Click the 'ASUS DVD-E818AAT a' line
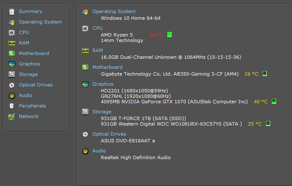Image resolution: width=292 pixels, height=186 pixels. [128, 141]
